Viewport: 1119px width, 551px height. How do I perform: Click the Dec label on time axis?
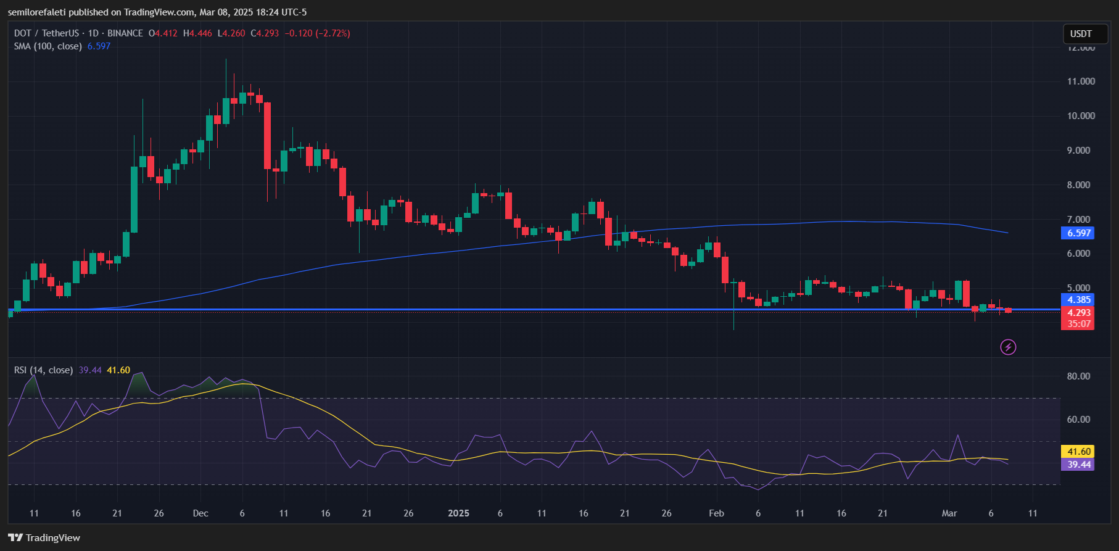click(200, 513)
